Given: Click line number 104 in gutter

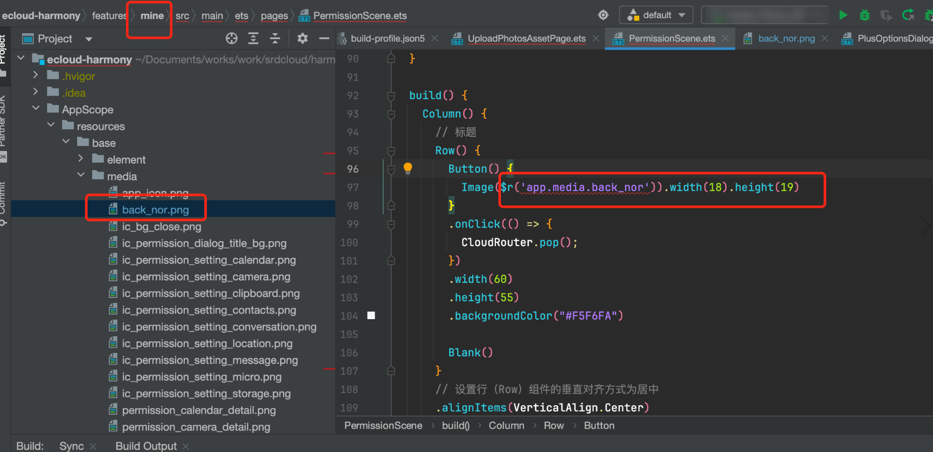Looking at the screenshot, I should (x=349, y=316).
